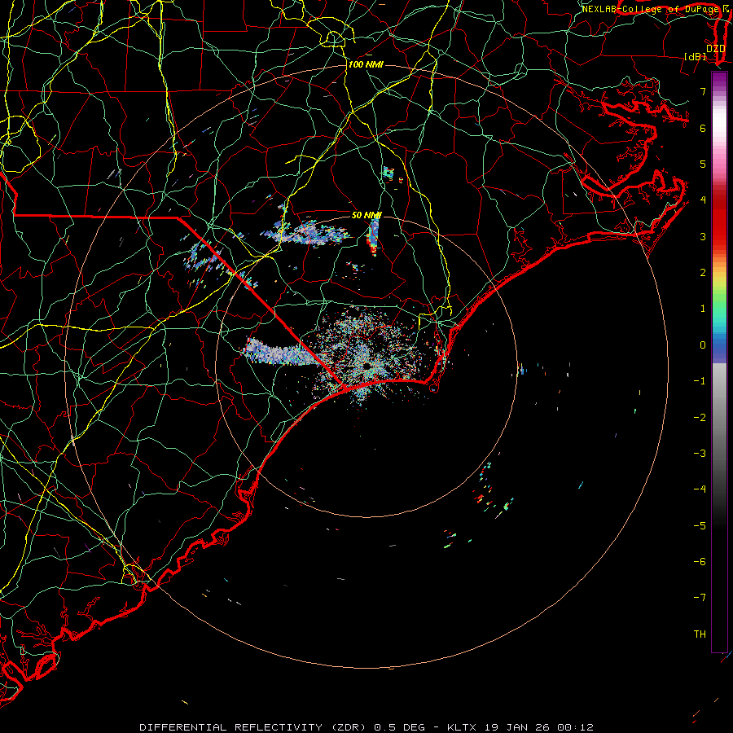Click the TH threshold label on the scale
The height and width of the screenshot is (733, 733).
pos(700,634)
